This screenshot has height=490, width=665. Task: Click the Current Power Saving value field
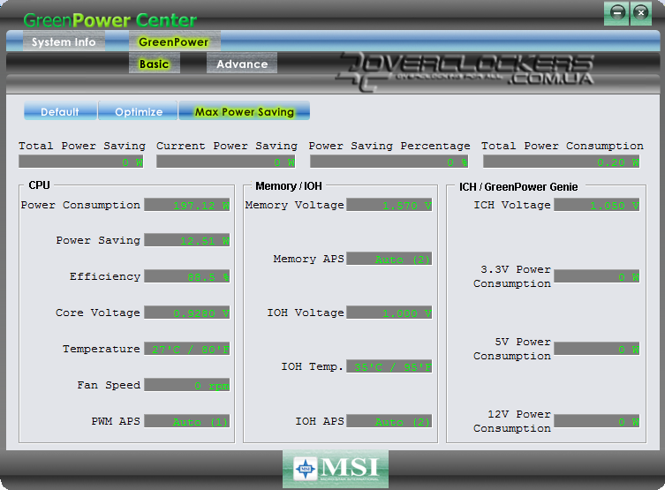[225, 162]
